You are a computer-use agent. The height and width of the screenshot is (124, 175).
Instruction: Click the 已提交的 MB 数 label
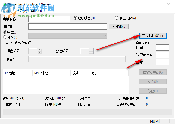(54, 98)
